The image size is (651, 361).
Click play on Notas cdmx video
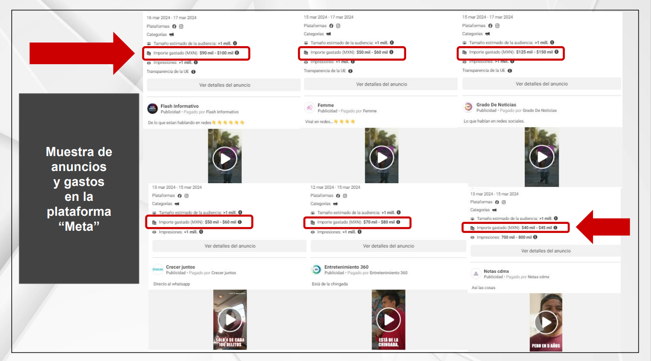(546, 322)
